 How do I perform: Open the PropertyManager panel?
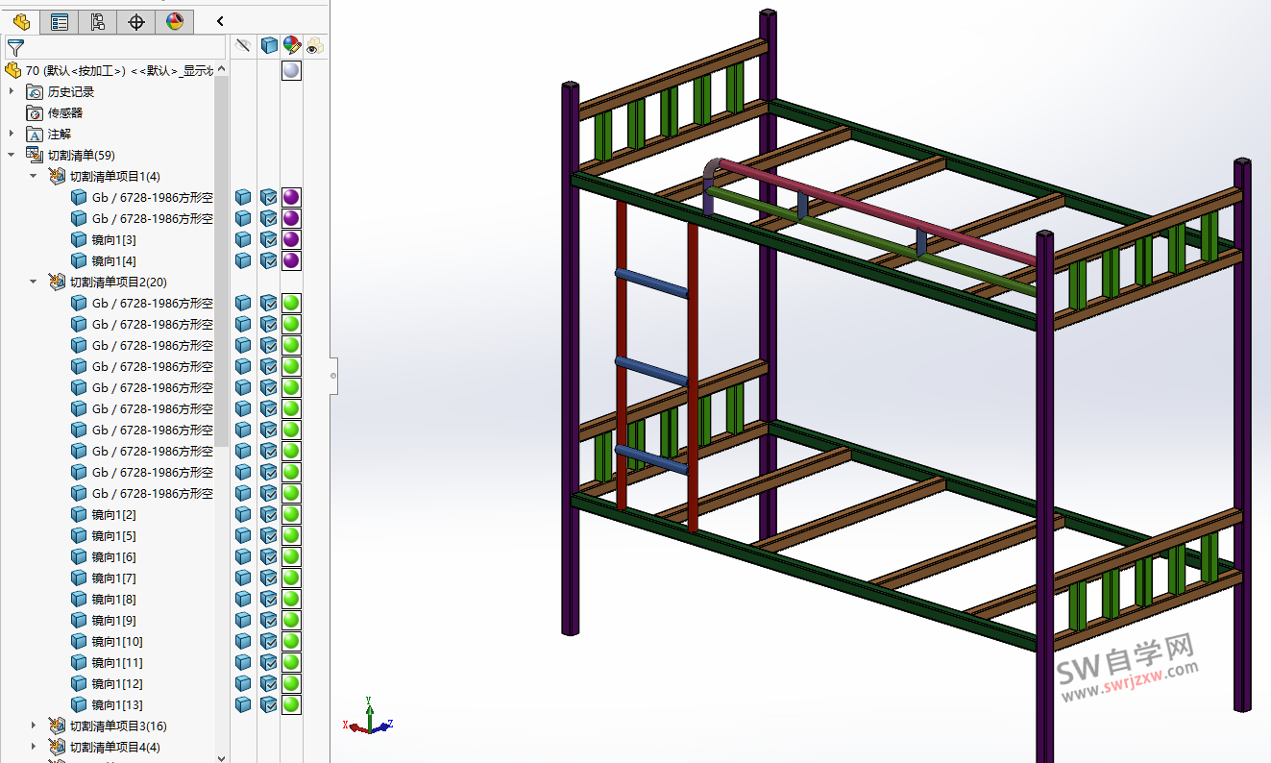click(60, 22)
